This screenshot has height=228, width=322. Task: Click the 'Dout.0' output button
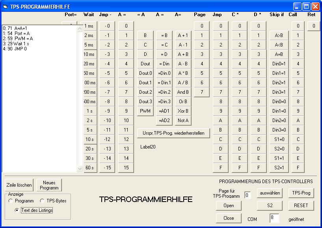click(x=145, y=73)
